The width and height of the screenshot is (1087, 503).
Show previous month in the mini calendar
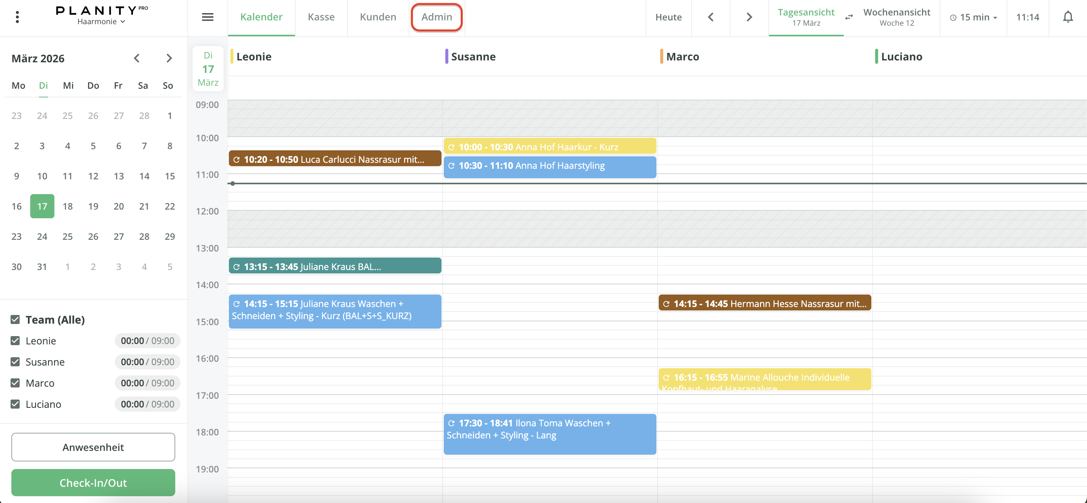[x=136, y=58]
